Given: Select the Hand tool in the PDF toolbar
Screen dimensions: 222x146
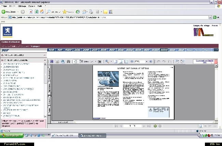Looking at the screenshot, I should coord(76,62).
